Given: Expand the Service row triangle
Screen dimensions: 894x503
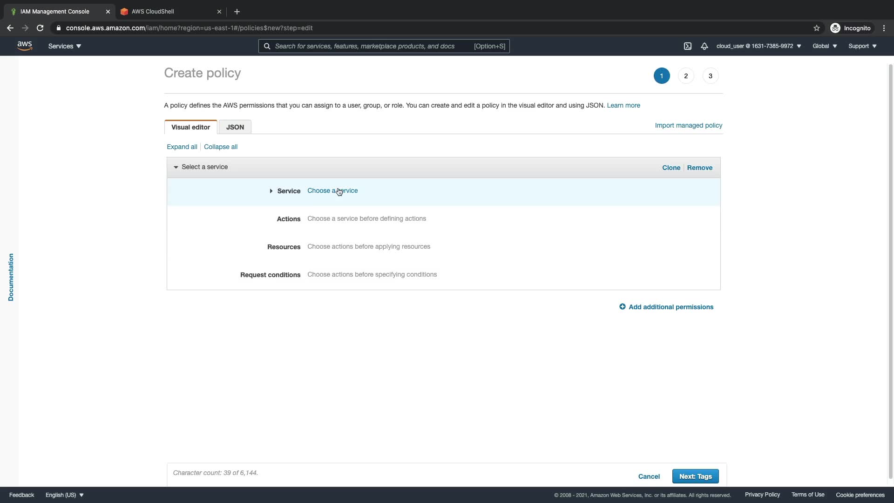Looking at the screenshot, I should click(271, 191).
